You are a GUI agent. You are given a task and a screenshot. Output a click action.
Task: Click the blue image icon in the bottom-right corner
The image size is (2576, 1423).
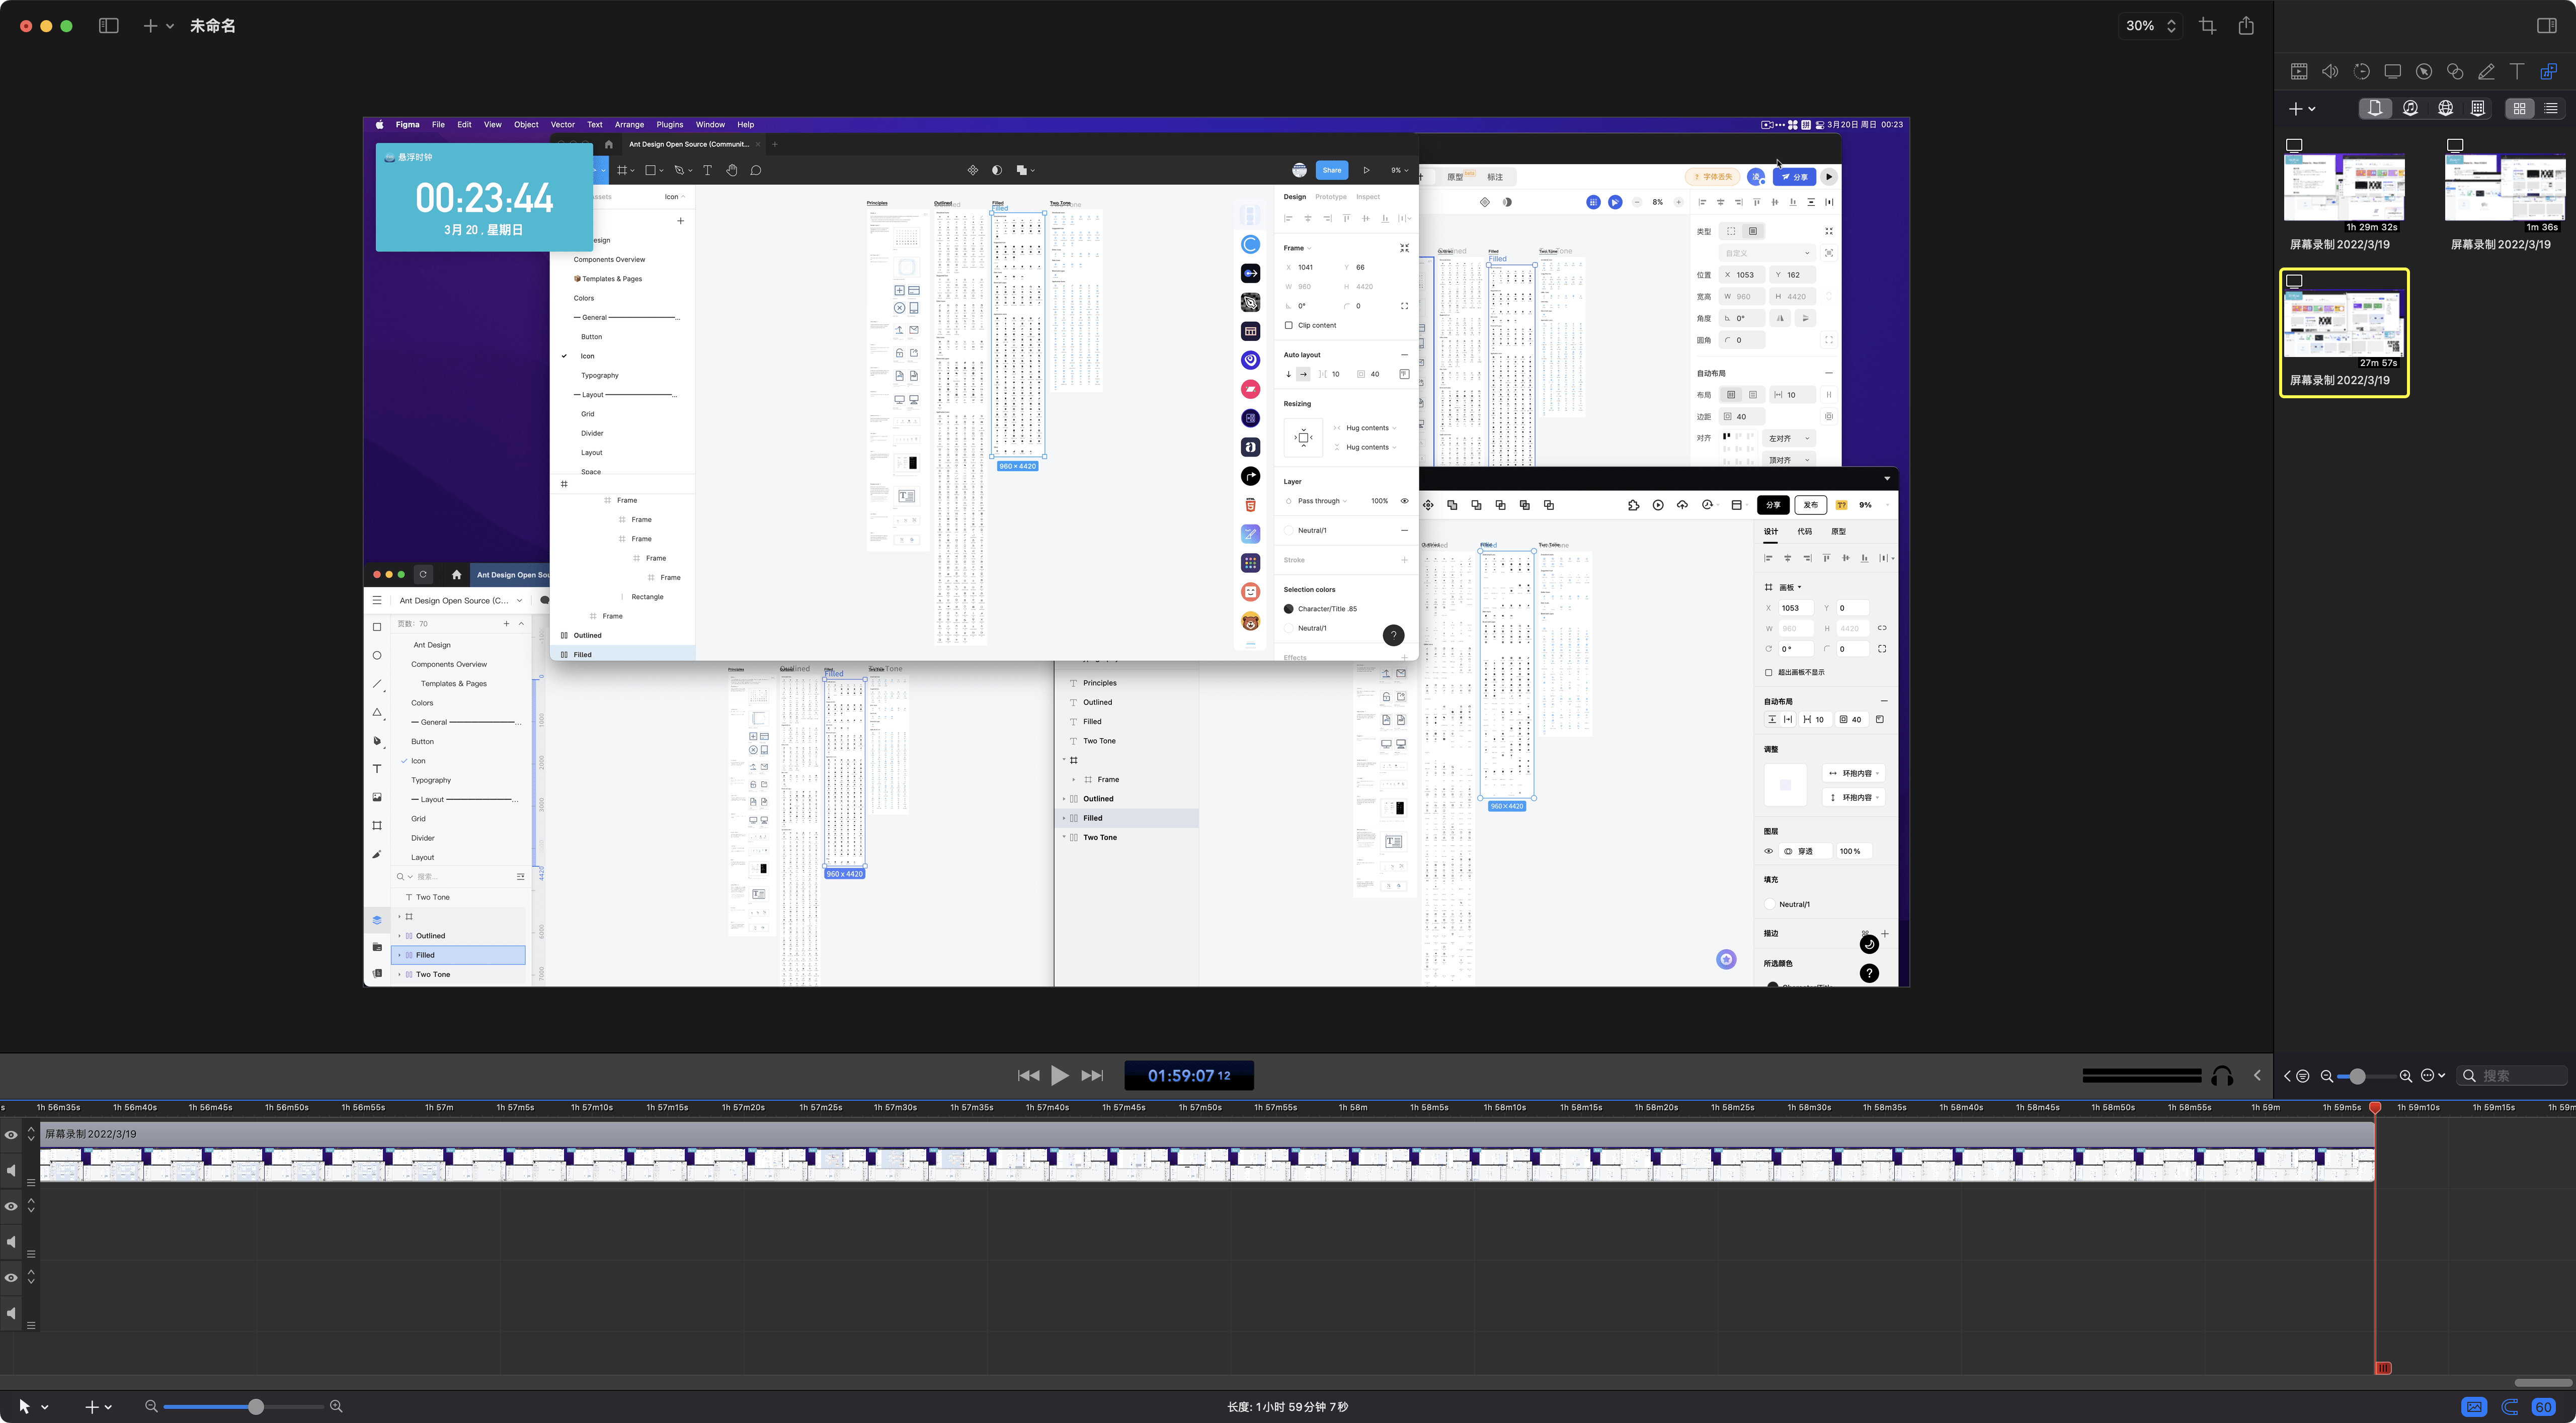click(x=2474, y=1407)
